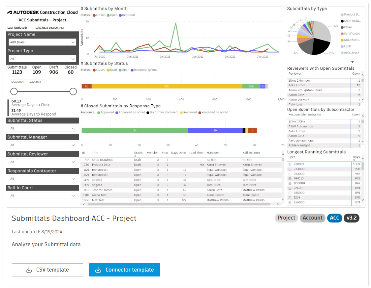The image size is (371, 288).
Task: Click the end date field 4/6/2023
Action: (x=36, y=82)
